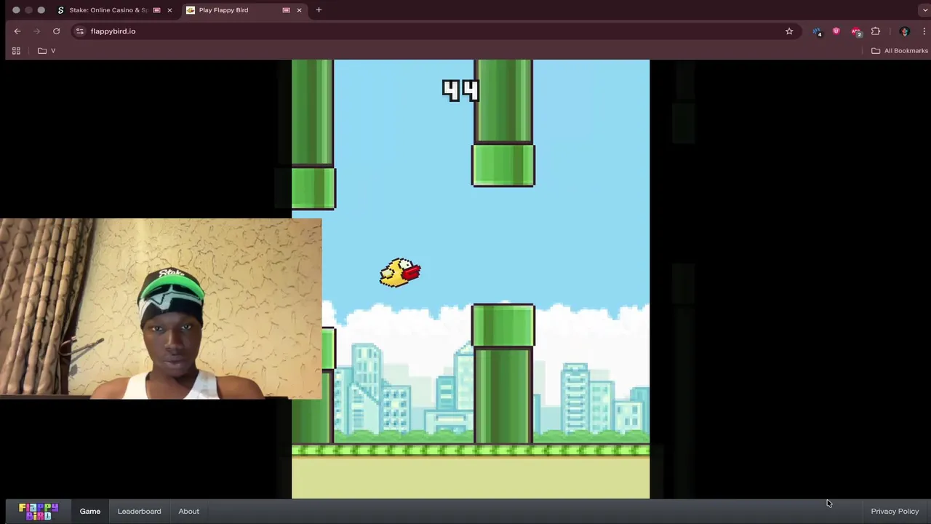
Task: Go back using the browser back arrow
Action: [x=17, y=31]
